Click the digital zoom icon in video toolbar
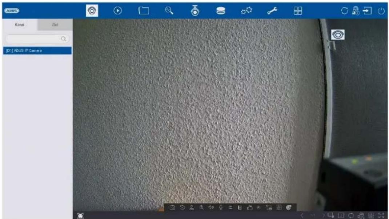 coord(201,208)
